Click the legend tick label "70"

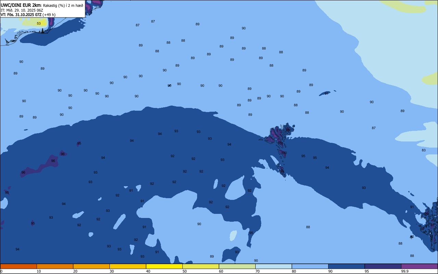[x=257, y=271]
